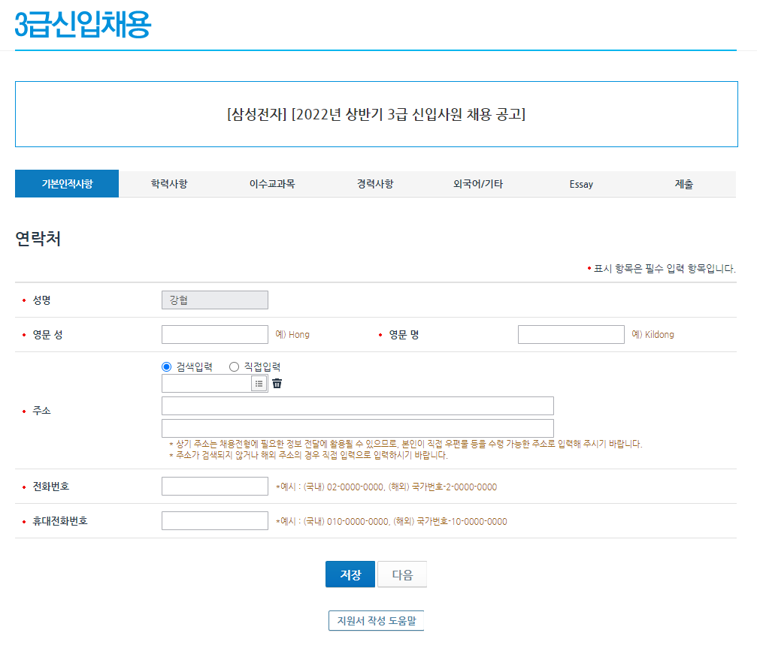Select the 검색입력 radio button
The height and width of the screenshot is (645, 757).
coord(167,367)
